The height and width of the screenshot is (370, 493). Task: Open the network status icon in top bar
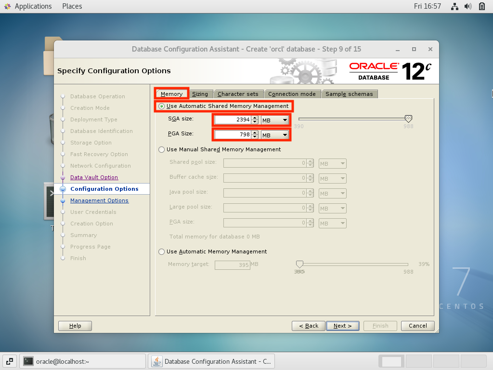[454, 6]
